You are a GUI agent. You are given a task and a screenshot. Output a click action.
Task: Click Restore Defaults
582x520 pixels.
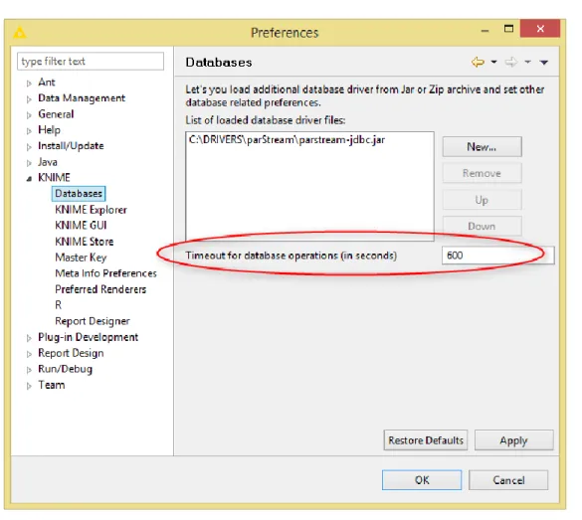[x=426, y=440]
